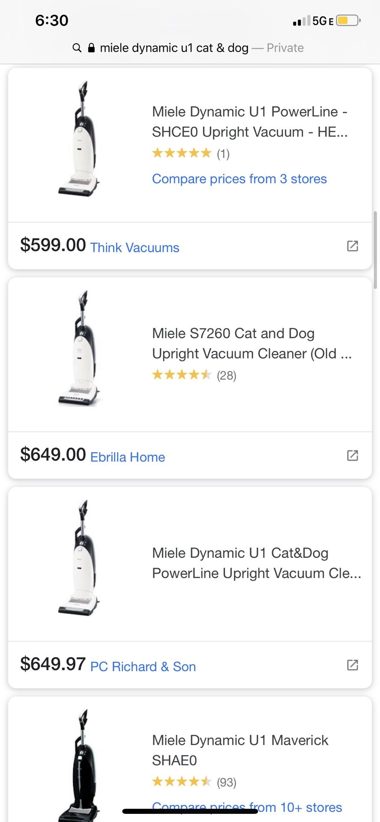Screen dimensions: 380x822
Task: Tap the five-star rating of PowerLine SHCE0
Action: coord(182,153)
